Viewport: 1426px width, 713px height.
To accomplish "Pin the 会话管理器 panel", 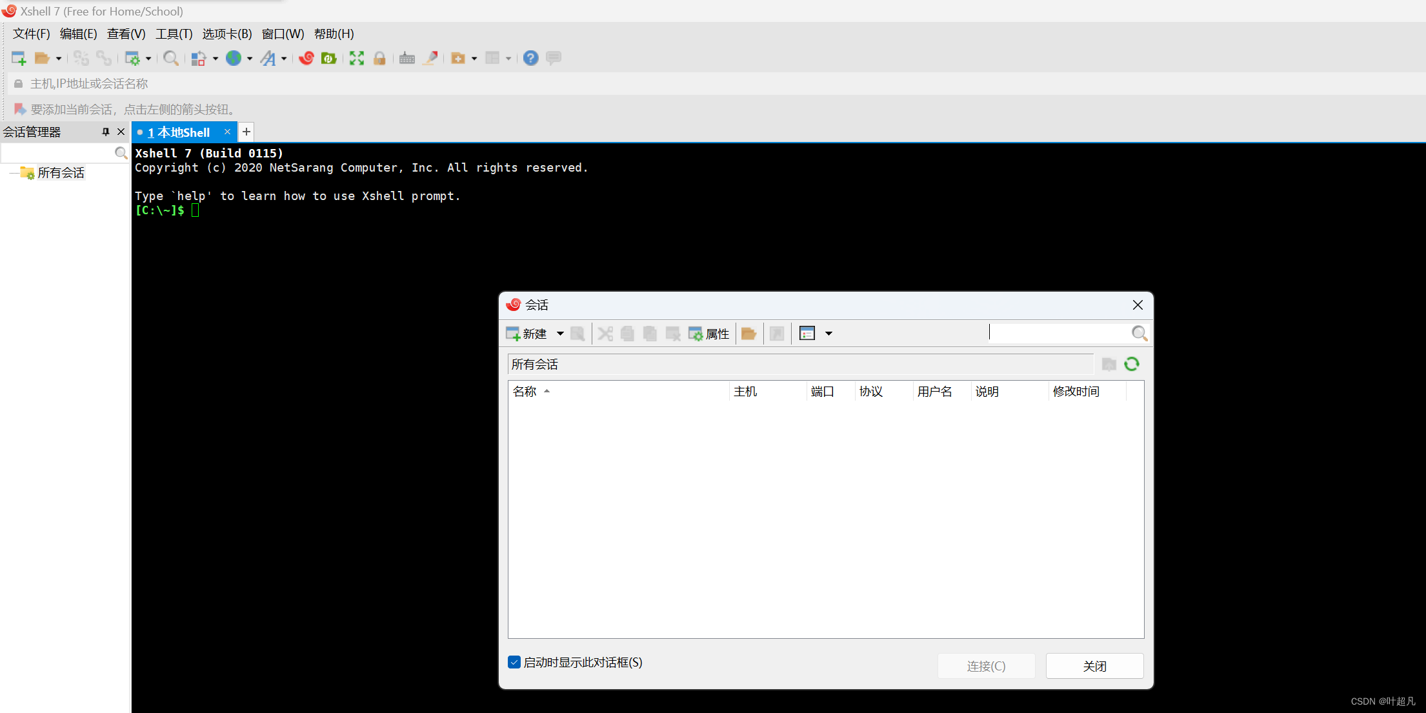I will 106,132.
